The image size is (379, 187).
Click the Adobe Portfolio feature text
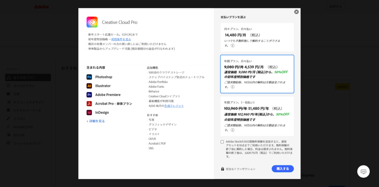point(158,82)
